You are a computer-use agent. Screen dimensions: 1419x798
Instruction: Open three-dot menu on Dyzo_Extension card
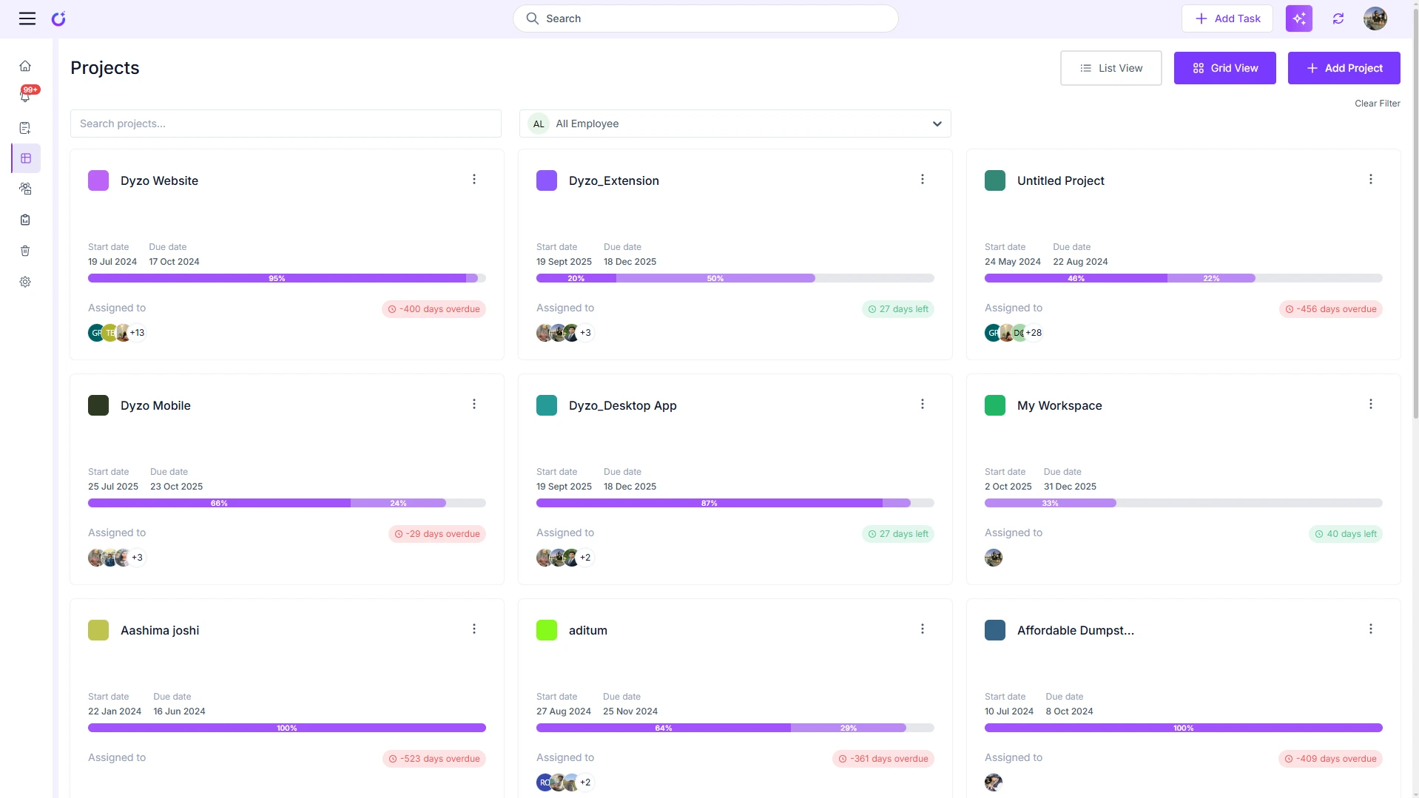(922, 180)
